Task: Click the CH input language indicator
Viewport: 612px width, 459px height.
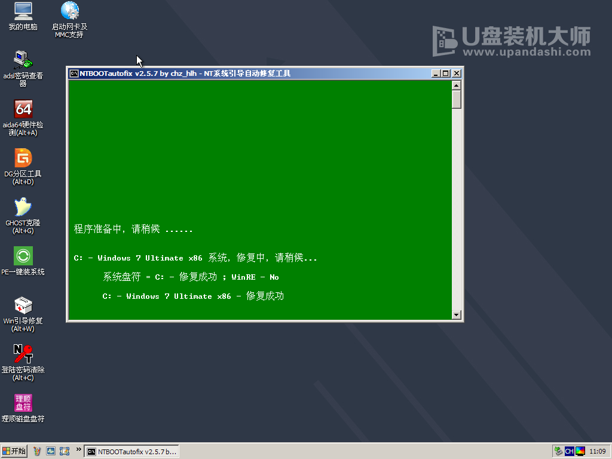Action: pos(569,451)
